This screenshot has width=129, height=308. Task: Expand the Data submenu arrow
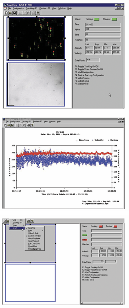click(43, 231)
